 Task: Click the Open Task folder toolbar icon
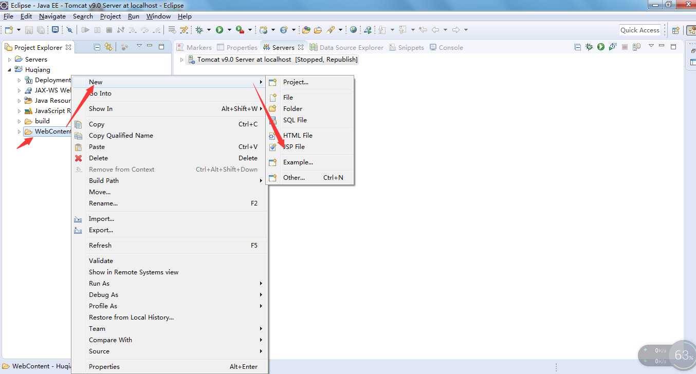point(318,30)
